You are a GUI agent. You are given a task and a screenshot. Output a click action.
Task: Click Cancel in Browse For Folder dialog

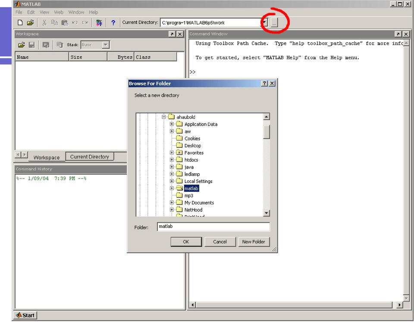tap(220, 242)
